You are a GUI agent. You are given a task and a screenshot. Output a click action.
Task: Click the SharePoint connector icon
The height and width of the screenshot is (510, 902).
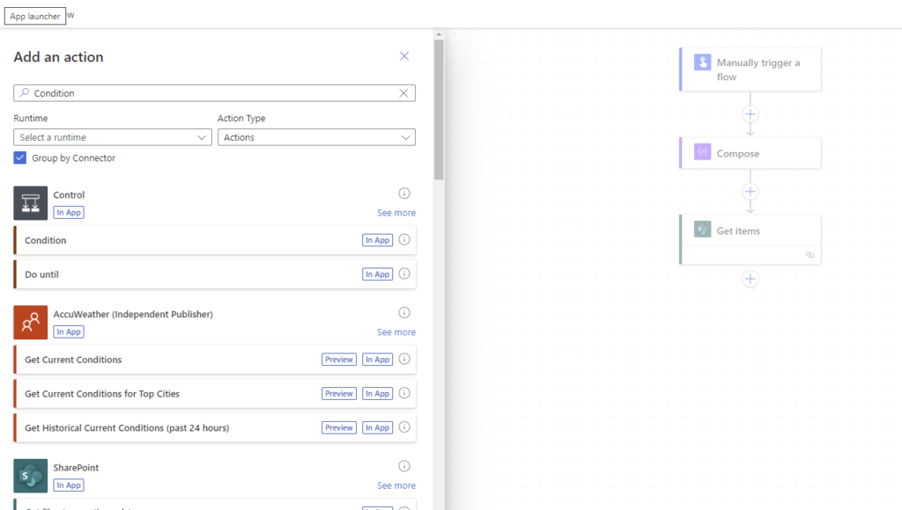[31, 476]
